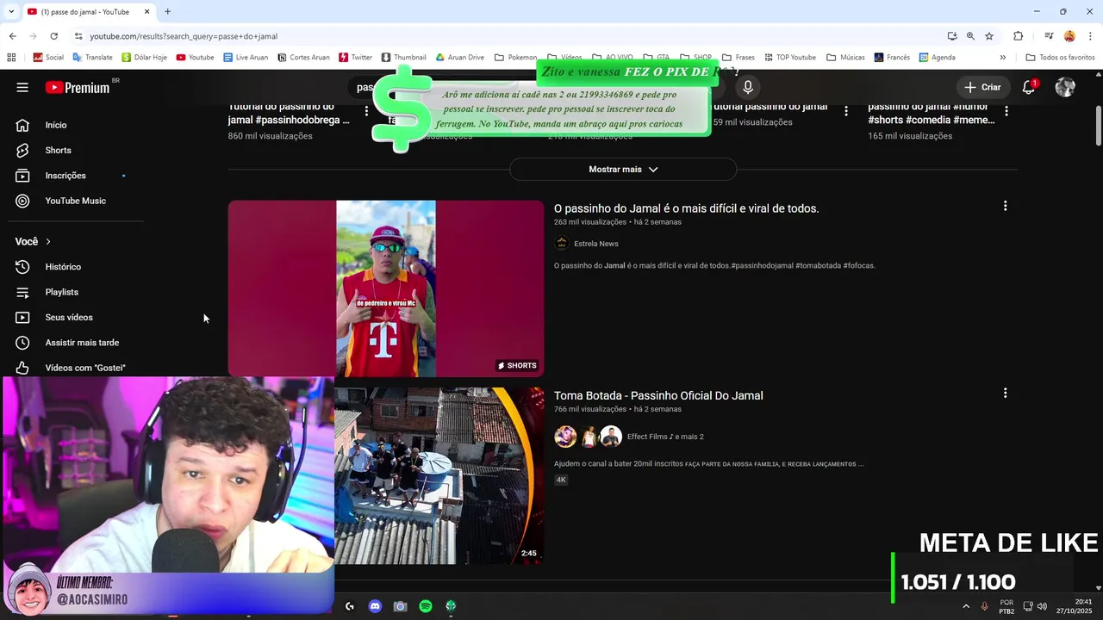Open Inscrições in the sidebar
This screenshot has height=620, width=1103.
pyautogui.click(x=65, y=176)
